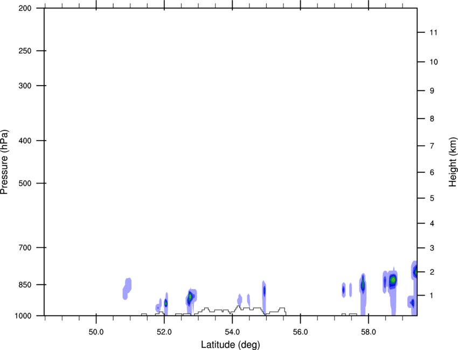This screenshot has width=458, height=350.
Task: Click the 11 km height label
Action: (433, 32)
